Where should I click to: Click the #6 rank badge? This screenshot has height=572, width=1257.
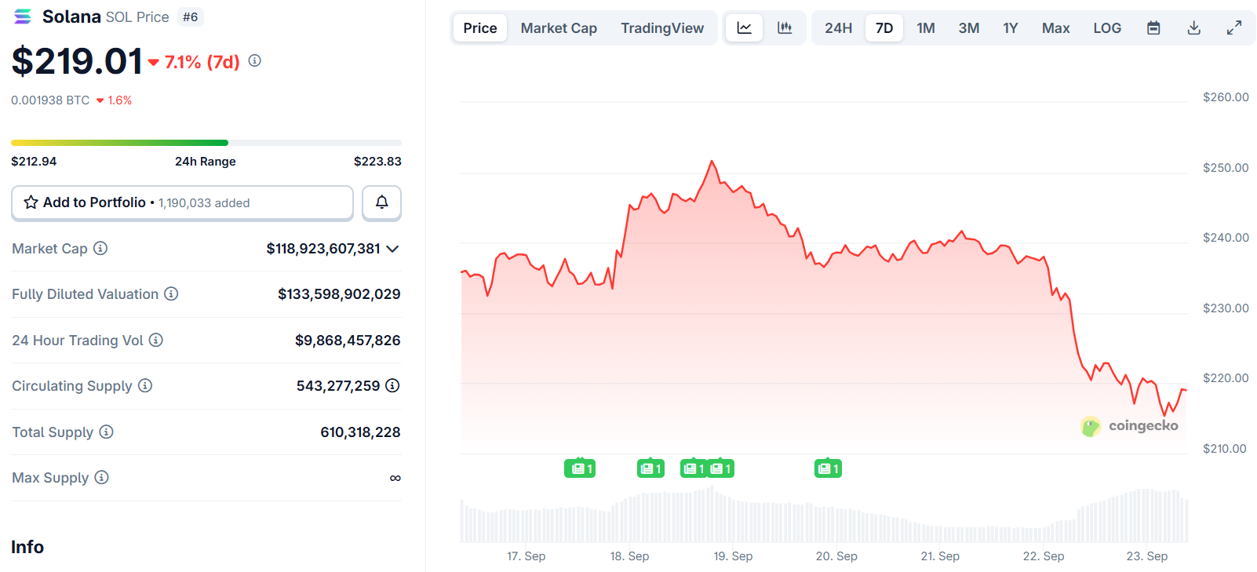point(191,16)
